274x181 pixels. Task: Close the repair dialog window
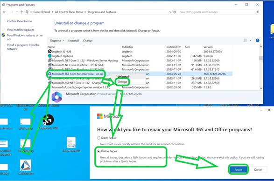(x=269, y=110)
